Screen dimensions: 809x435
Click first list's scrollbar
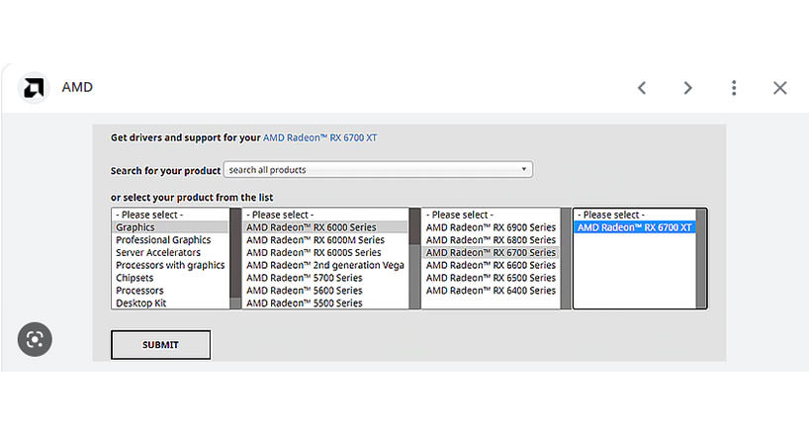pos(235,258)
